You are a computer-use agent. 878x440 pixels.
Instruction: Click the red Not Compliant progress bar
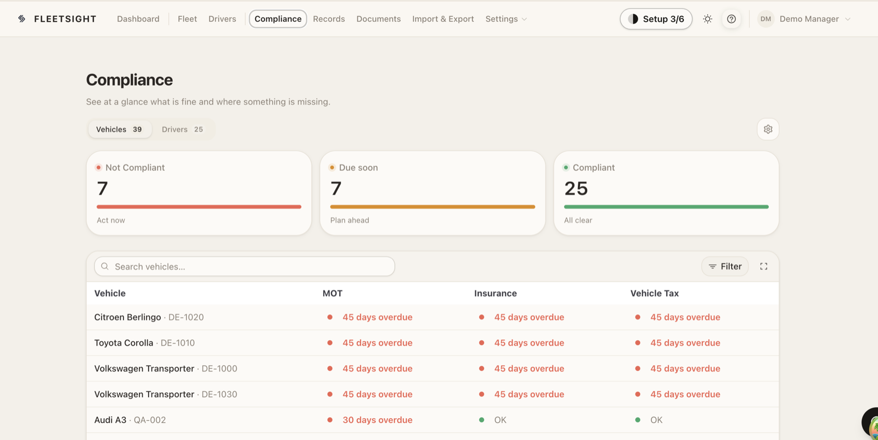[x=199, y=207]
